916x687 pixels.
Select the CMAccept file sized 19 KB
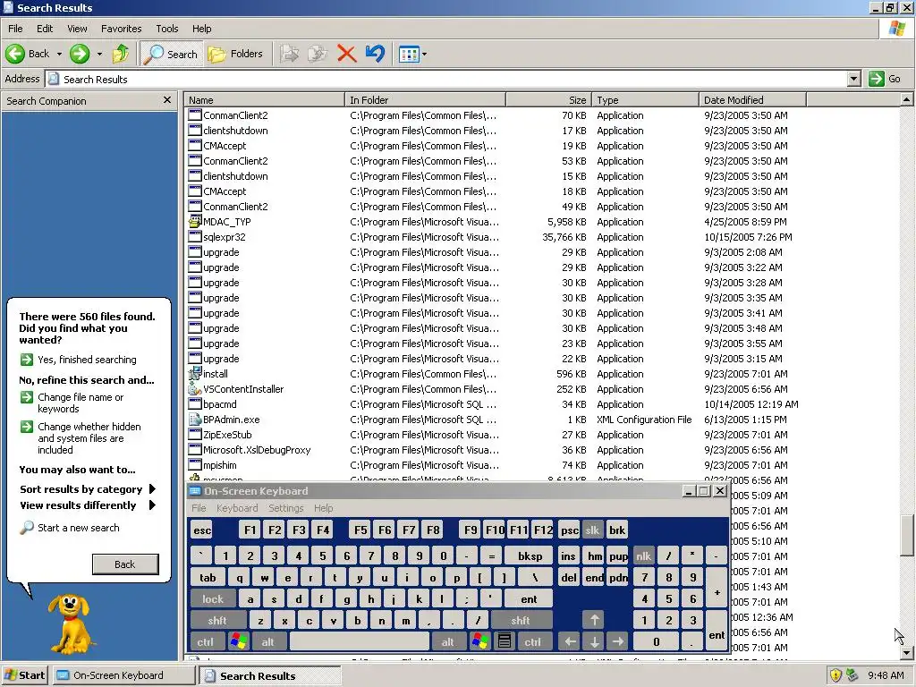click(x=225, y=146)
